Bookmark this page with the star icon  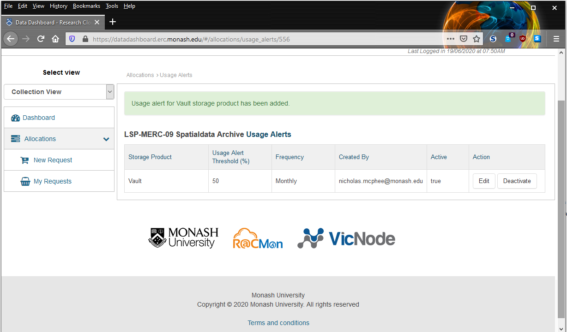click(477, 39)
